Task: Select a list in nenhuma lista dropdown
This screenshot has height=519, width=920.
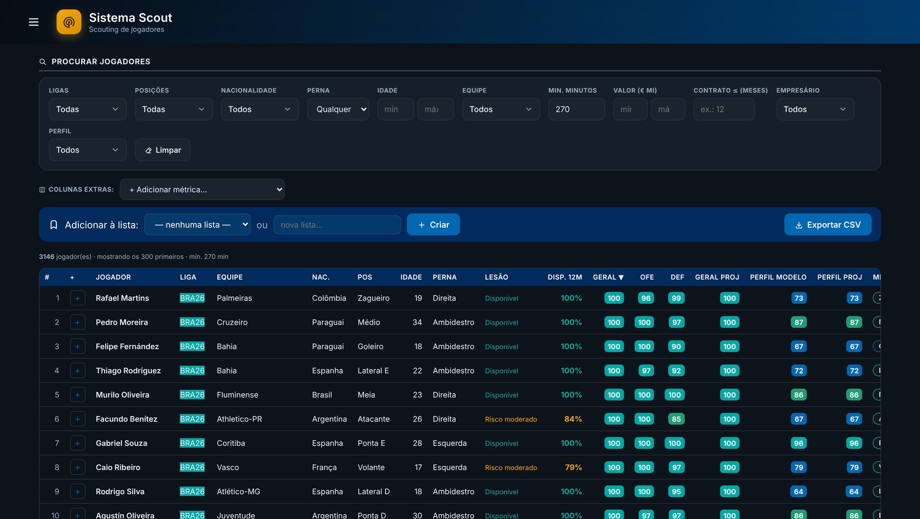Action: tap(197, 224)
